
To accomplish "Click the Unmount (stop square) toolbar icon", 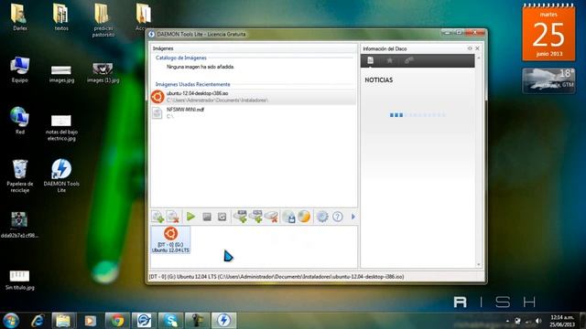I will [207, 217].
